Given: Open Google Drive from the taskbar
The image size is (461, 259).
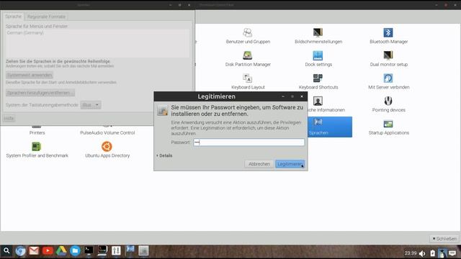Looking at the screenshot, I should [x=61, y=251].
